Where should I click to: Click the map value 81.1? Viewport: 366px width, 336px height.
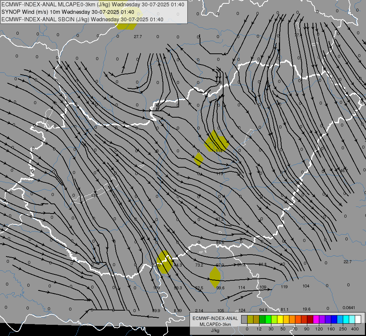[285, 309]
